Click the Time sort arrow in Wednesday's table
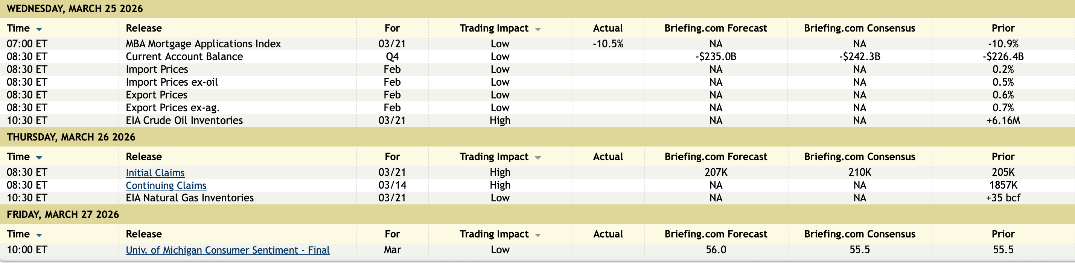Image resolution: width=1075 pixels, height=263 pixels. pos(39,29)
